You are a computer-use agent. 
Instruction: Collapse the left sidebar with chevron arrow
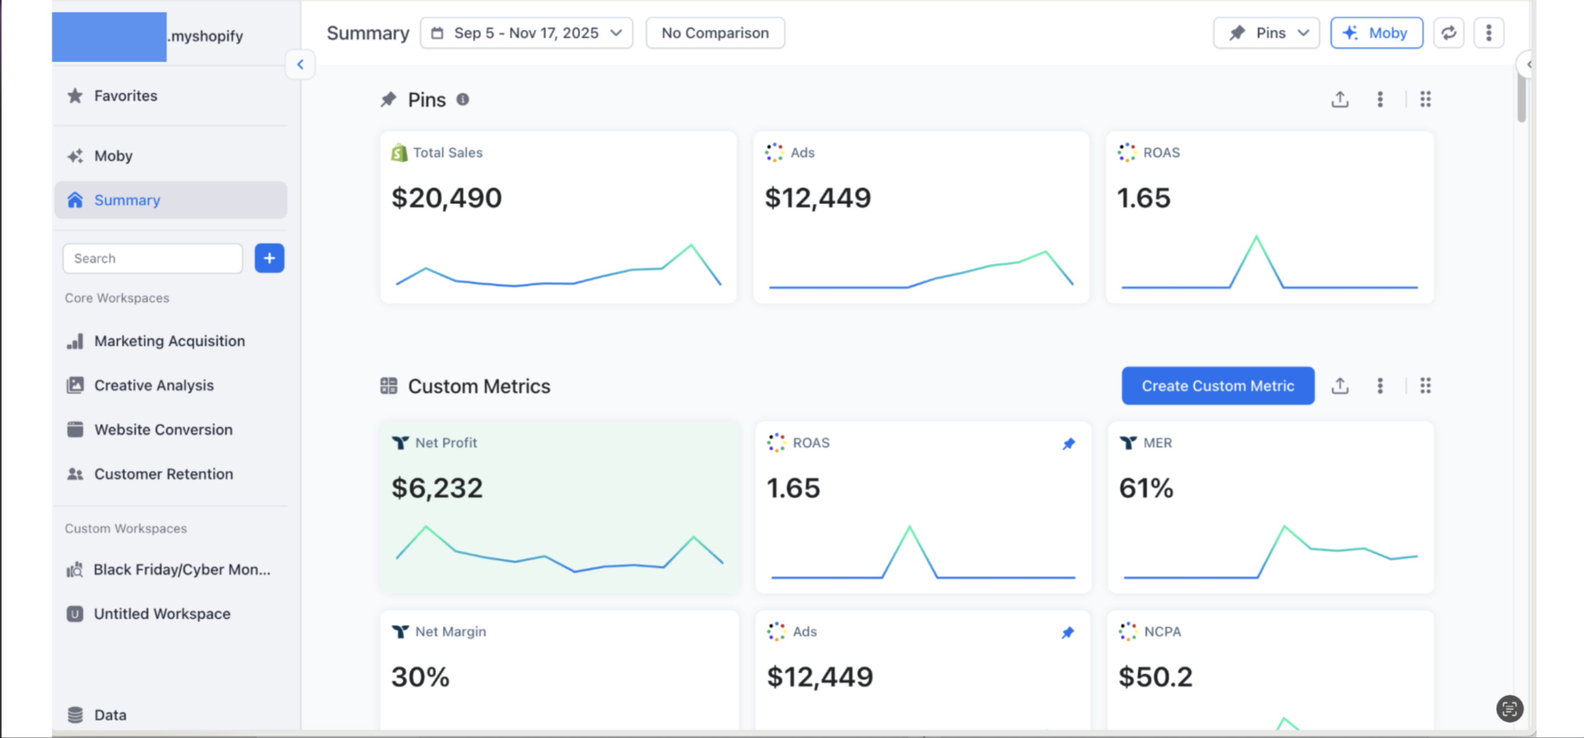[300, 64]
